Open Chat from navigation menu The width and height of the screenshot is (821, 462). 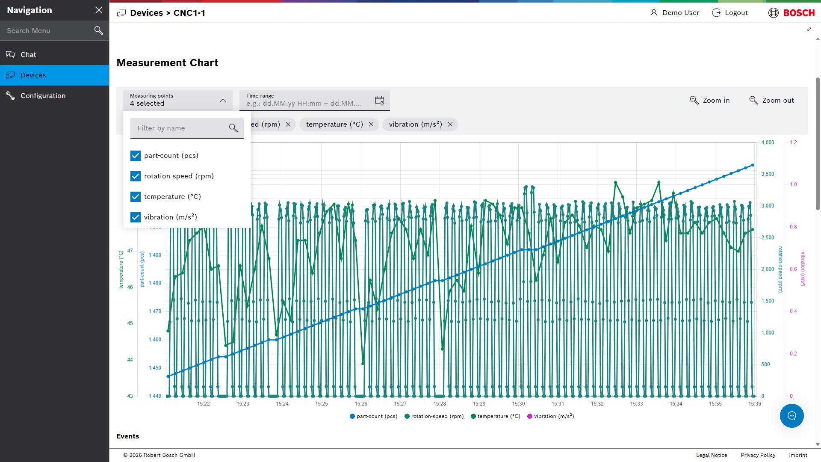click(x=55, y=54)
